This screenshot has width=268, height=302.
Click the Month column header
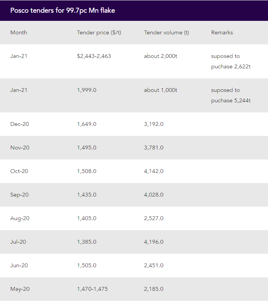pyautogui.click(x=19, y=32)
